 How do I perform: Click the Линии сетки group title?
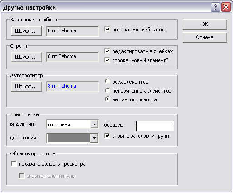[25, 114]
